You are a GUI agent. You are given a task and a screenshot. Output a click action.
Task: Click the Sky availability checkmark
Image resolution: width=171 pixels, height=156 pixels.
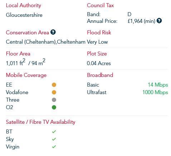tap(54, 139)
